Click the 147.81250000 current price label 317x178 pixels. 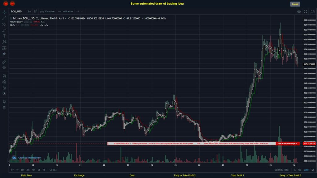[309, 64]
